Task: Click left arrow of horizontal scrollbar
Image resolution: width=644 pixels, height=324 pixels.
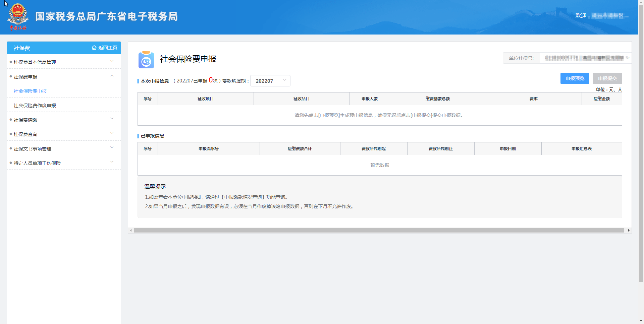Action: [x=131, y=230]
